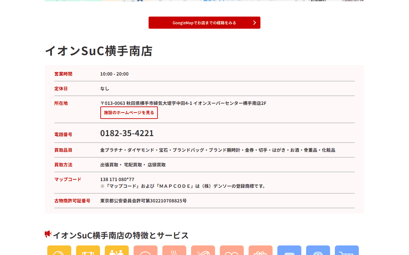Click the 所在地 row label
409x255 pixels.
pos(61,103)
